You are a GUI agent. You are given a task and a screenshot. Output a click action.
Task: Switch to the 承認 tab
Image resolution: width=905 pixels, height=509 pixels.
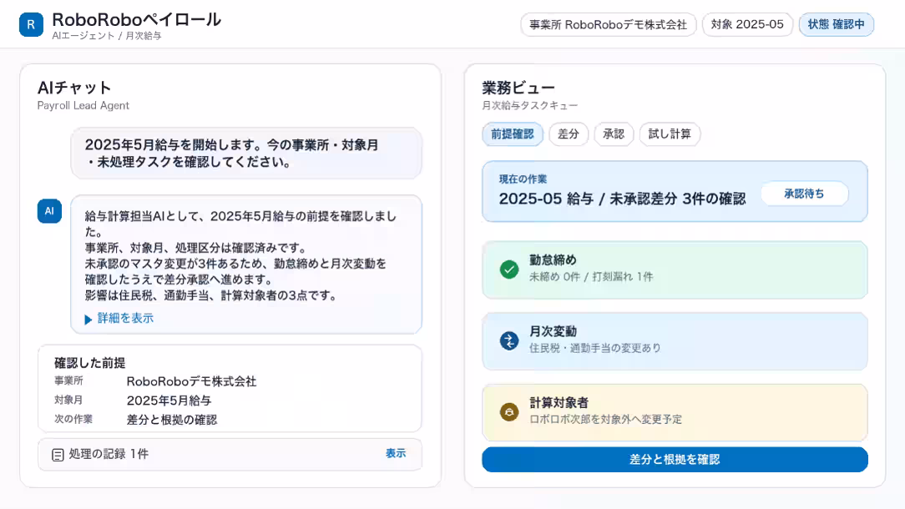614,134
